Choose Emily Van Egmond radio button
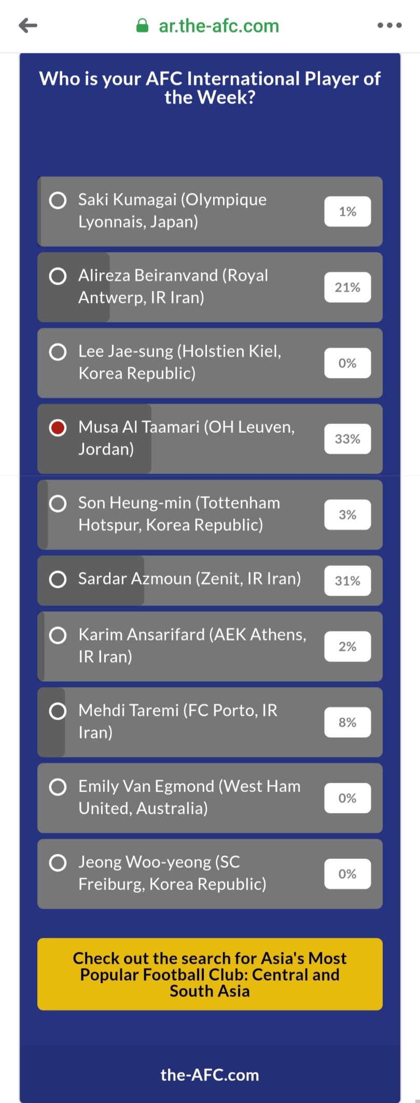The height and width of the screenshot is (1103, 420). [58, 787]
